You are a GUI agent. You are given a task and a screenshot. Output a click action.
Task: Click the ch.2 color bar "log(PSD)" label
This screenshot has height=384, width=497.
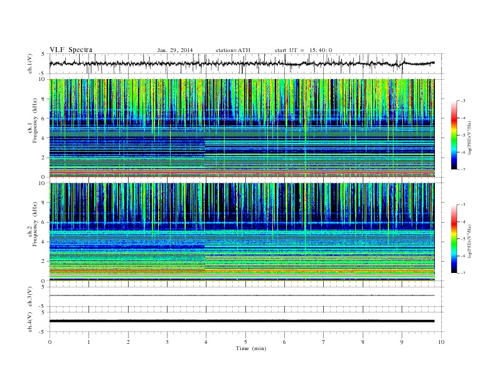pyautogui.click(x=469, y=241)
